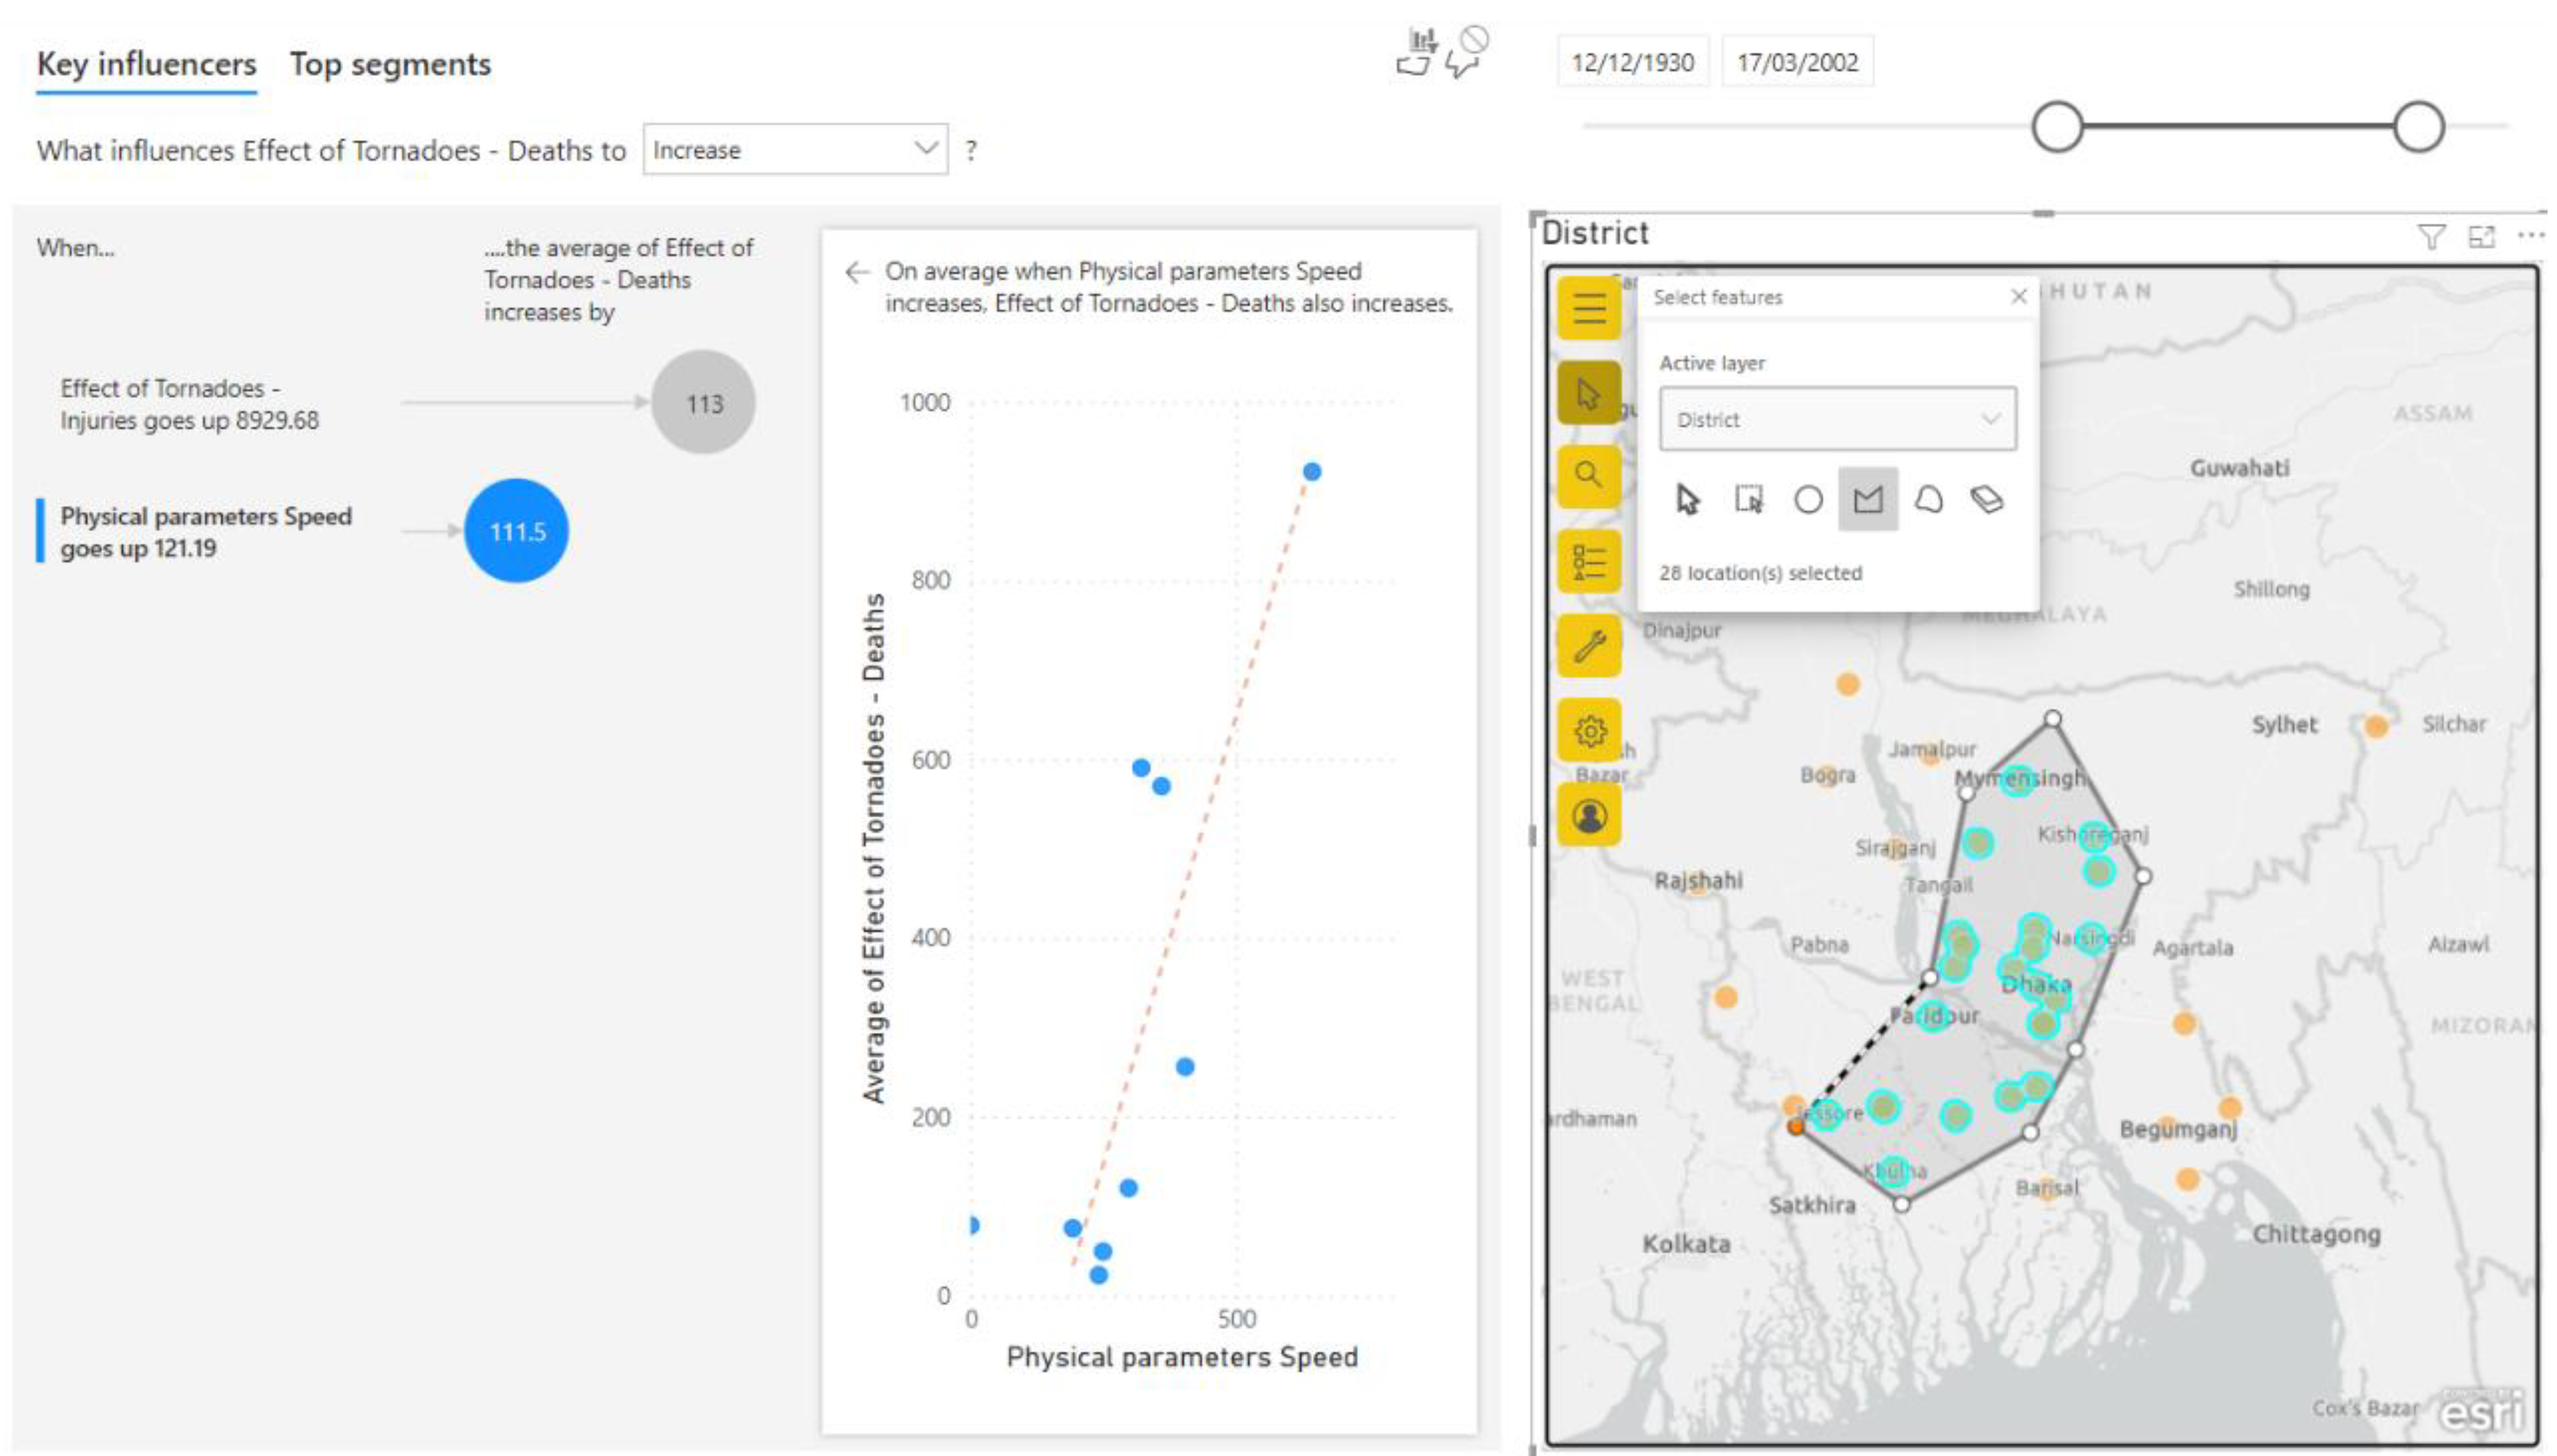Click the blue 111.5 influencer bubble
Image resolution: width=2557 pixels, height=1456 pixels.
coord(516,531)
